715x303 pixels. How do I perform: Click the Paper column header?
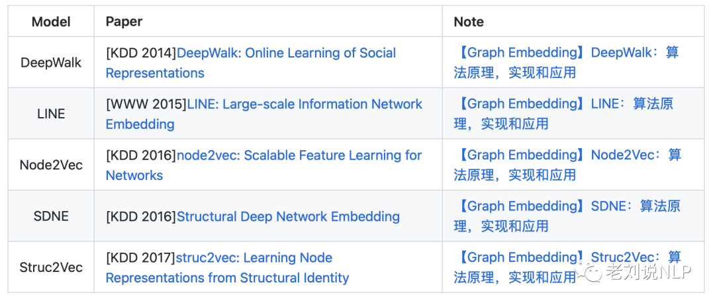tap(124, 22)
